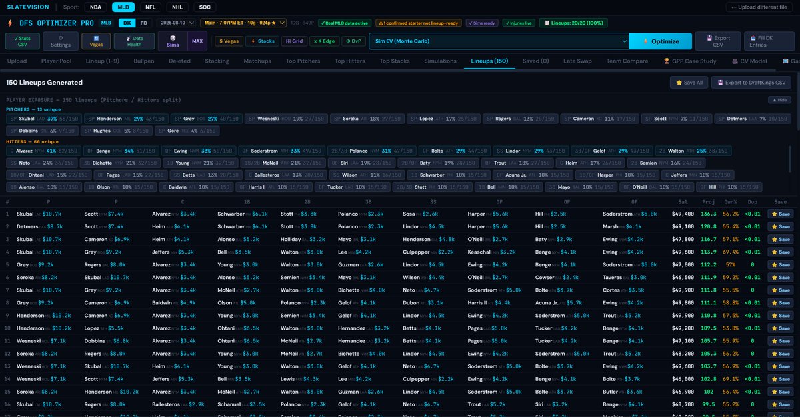Image resolution: width=800 pixels, height=417 pixels.
Task: Open the Late Swap tab
Action: (577, 61)
